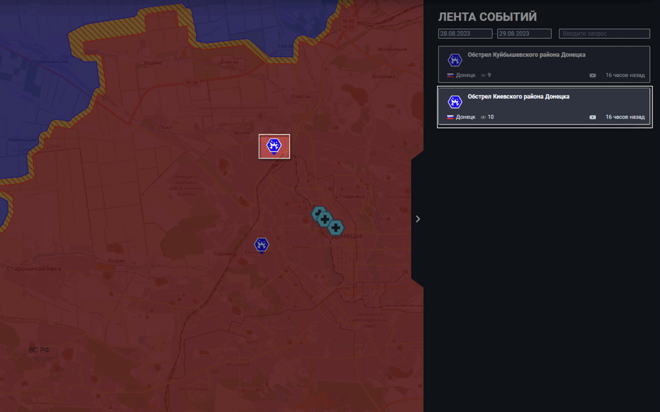Click Донецк location in Куйбышевского района card
Screen dimensions: 660x412
click(465, 75)
